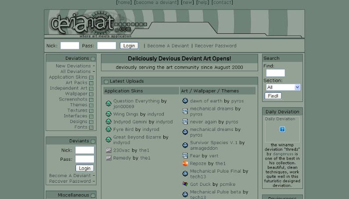This screenshot has height=199, width=349.
Task: Click the icon beside dawn of earth
Action: coord(185,101)
